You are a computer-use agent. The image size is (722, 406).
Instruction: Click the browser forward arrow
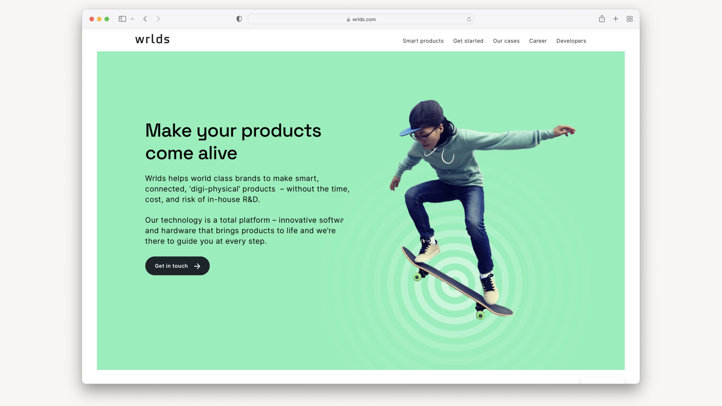158,19
